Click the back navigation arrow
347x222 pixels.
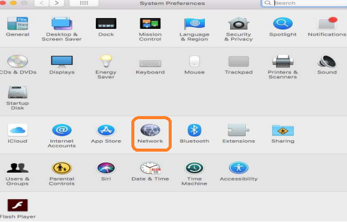[42, 3]
